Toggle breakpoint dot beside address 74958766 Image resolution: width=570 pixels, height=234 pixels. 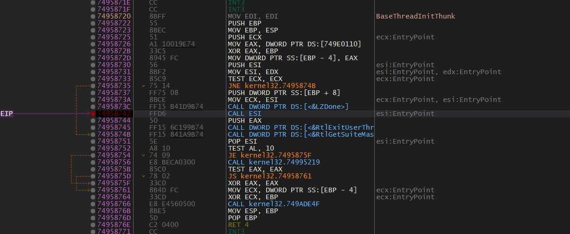(x=93, y=204)
